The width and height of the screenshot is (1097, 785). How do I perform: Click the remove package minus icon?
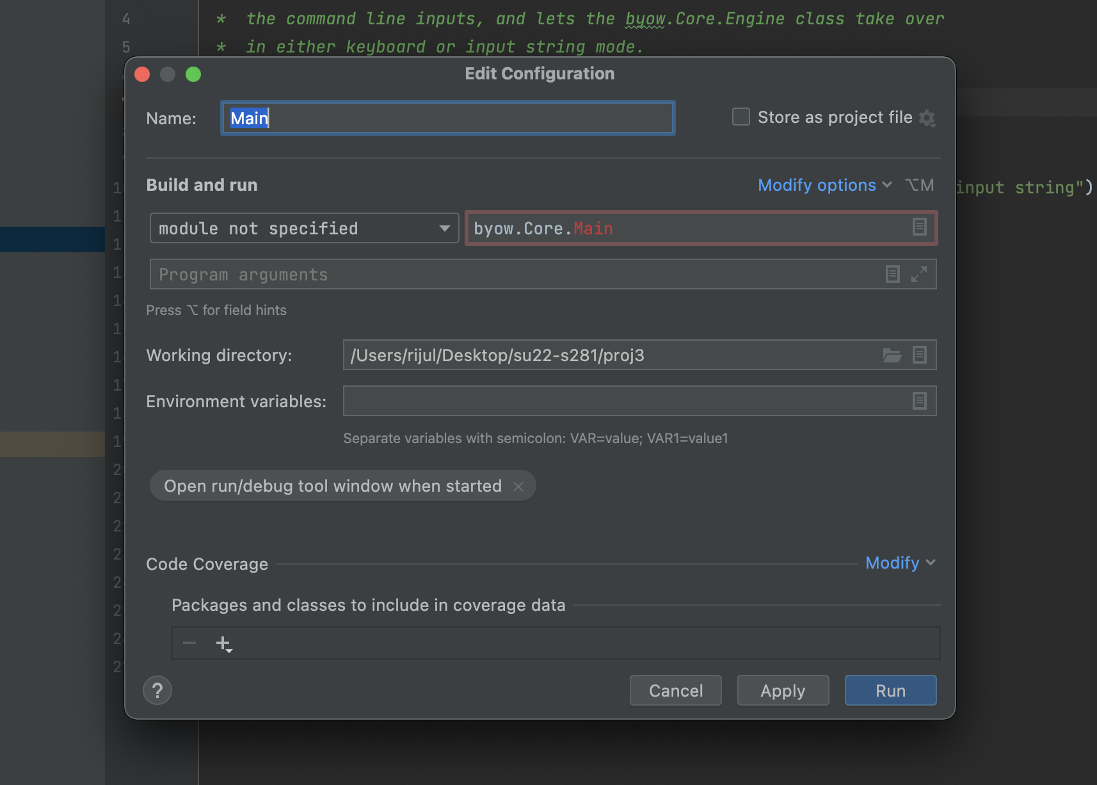coord(189,643)
